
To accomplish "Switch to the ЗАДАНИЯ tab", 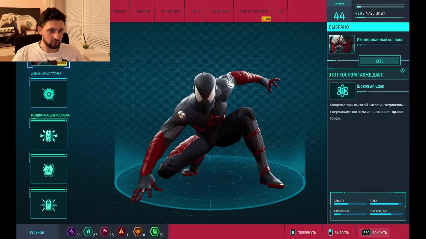I will 143,11.
